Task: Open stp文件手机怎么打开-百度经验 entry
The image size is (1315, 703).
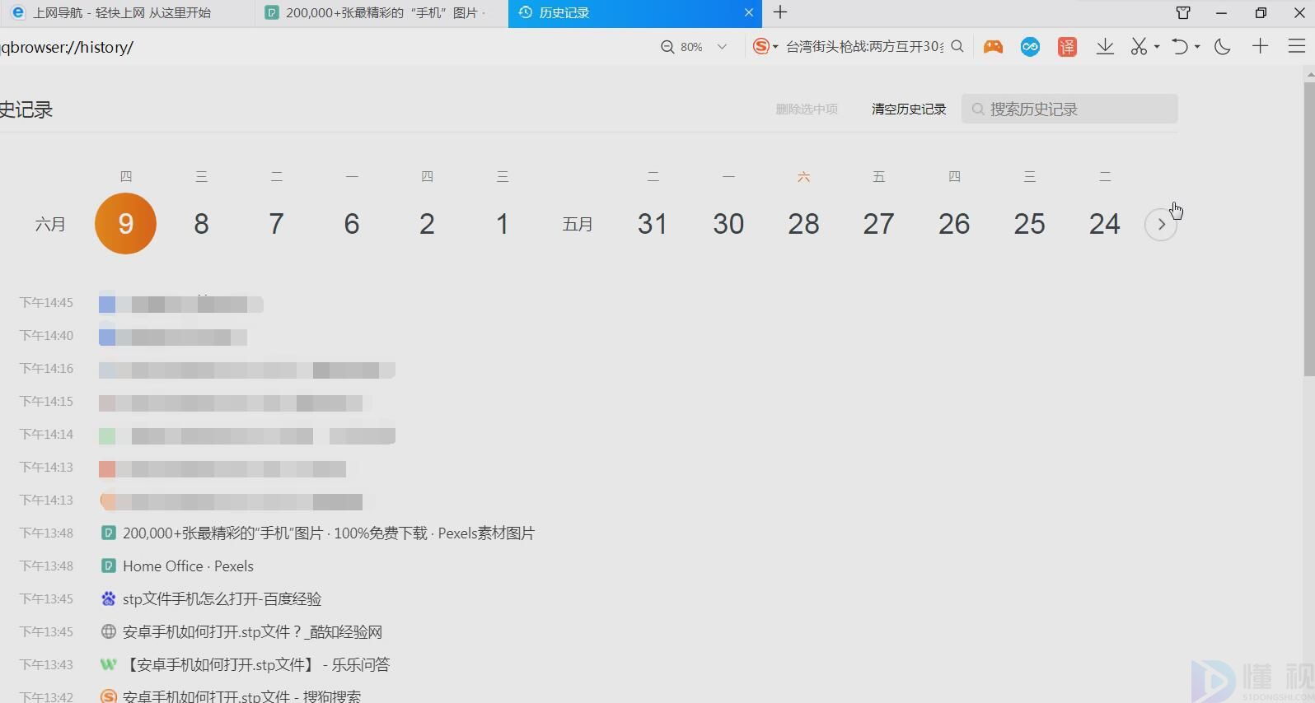Action: coord(222,599)
